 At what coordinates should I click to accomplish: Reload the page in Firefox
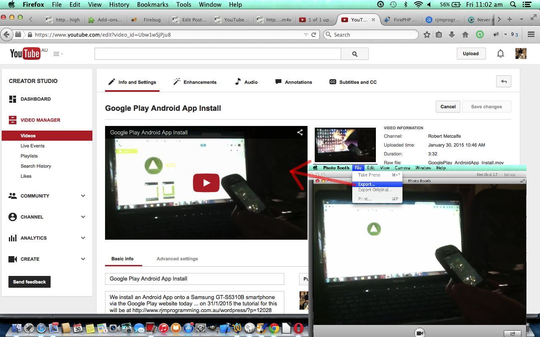[314, 35]
